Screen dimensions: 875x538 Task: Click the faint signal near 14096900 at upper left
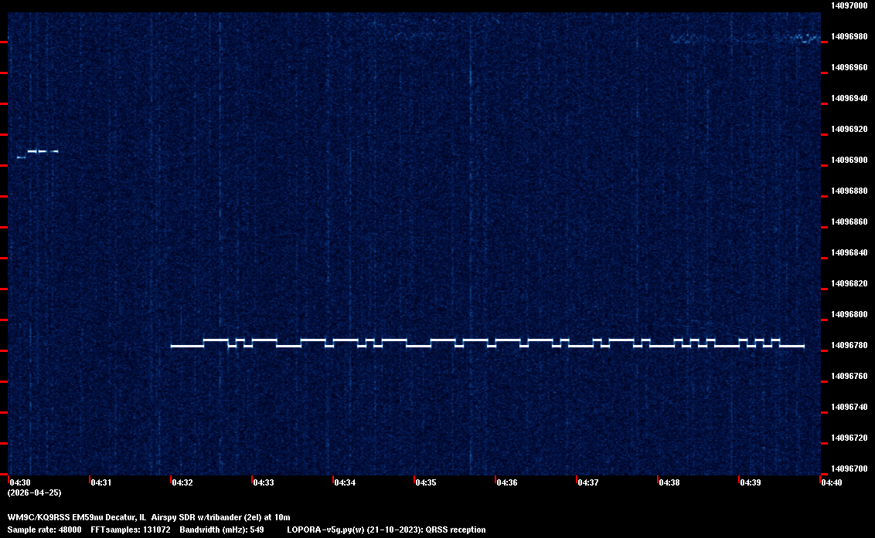pos(39,151)
